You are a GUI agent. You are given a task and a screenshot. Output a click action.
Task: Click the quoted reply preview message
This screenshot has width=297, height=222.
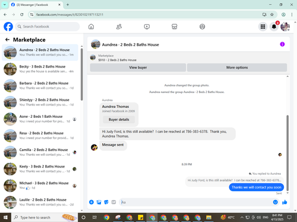[x=235, y=180]
